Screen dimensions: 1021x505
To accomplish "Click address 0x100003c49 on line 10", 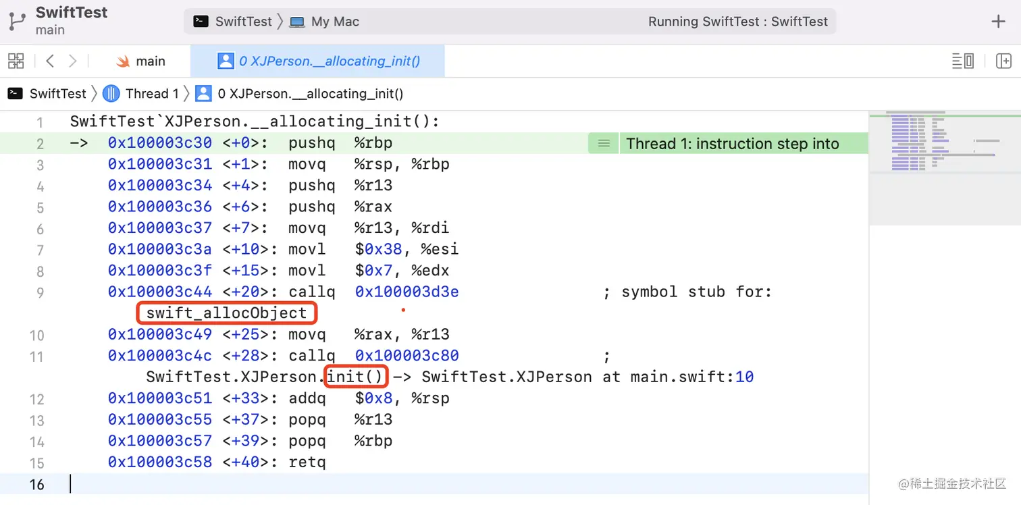I will pyautogui.click(x=160, y=334).
